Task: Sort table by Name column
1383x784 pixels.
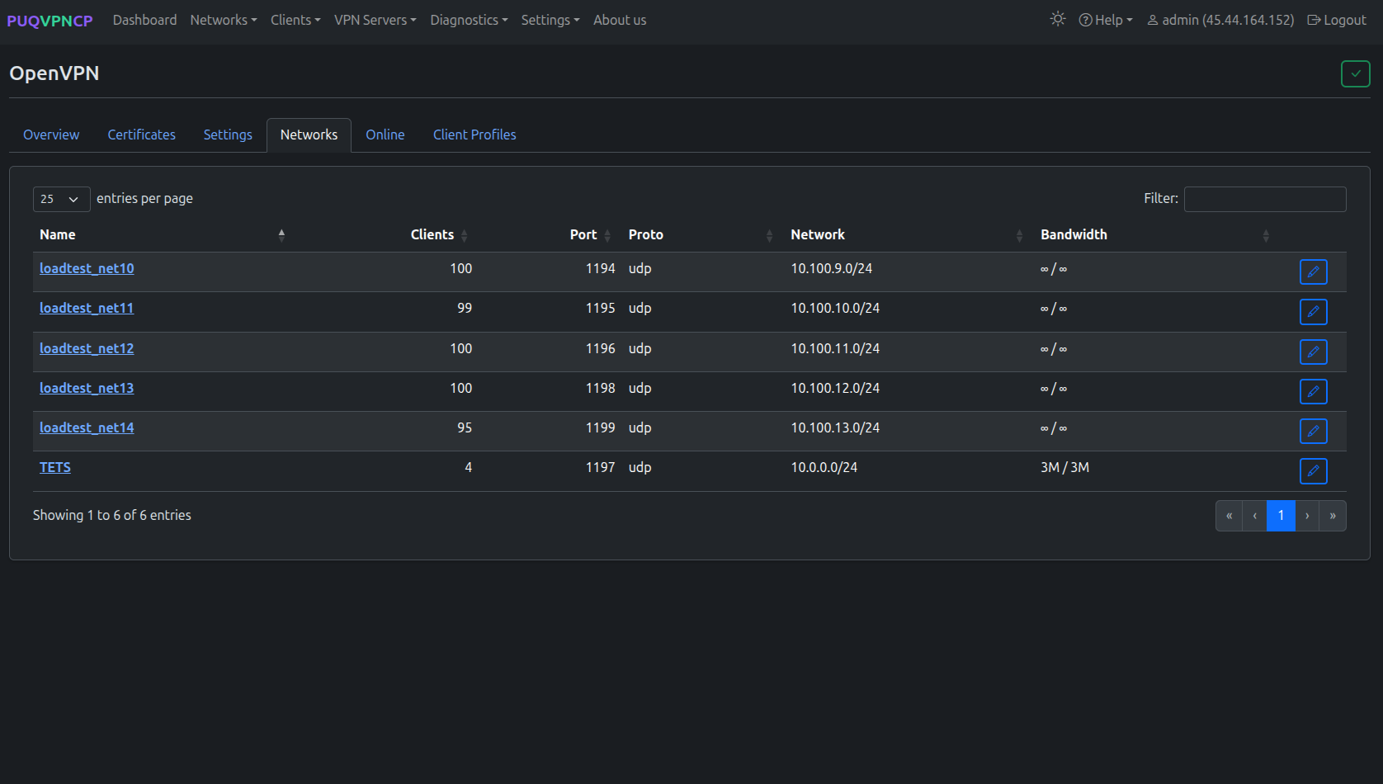Action: (162, 234)
